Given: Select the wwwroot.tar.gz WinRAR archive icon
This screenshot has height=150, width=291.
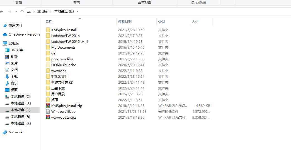Looking at the screenshot, I should click(48, 117).
